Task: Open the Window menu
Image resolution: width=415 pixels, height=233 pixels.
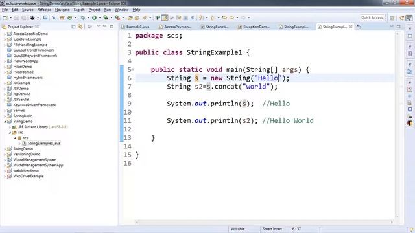Action: point(121,10)
